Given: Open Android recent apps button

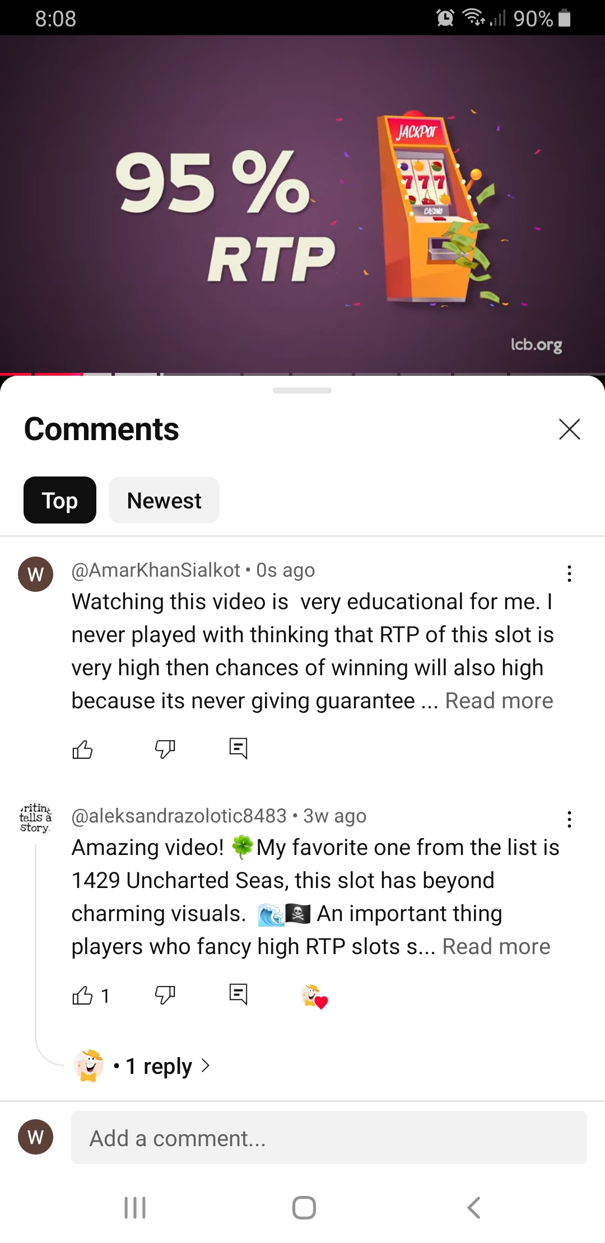Looking at the screenshot, I should click(135, 1208).
